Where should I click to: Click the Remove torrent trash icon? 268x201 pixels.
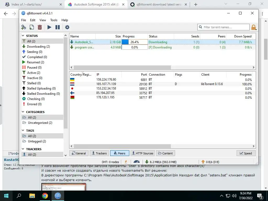(40, 27)
